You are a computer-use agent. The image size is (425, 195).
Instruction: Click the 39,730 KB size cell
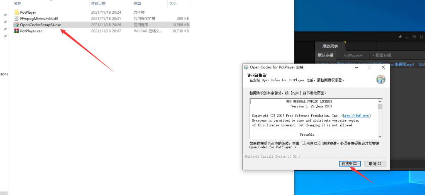tap(181, 31)
